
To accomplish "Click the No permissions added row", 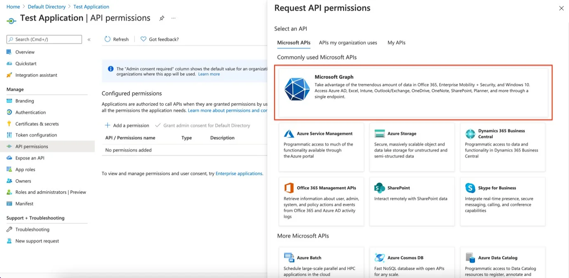I will tap(184, 150).
